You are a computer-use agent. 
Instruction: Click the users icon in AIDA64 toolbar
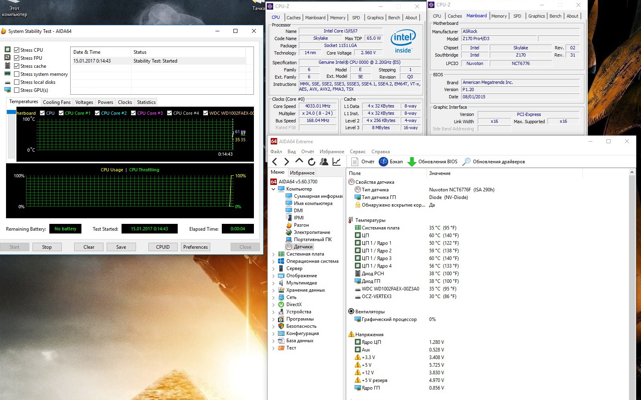click(x=324, y=162)
